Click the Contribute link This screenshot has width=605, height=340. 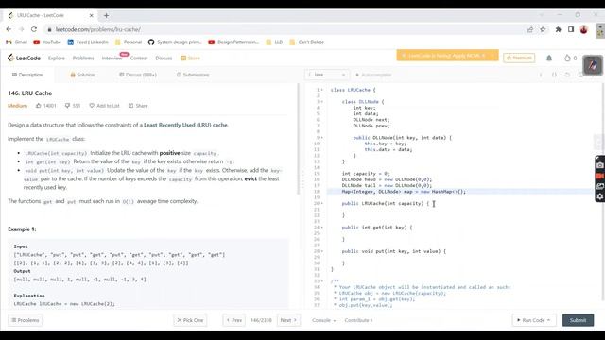(x=358, y=320)
